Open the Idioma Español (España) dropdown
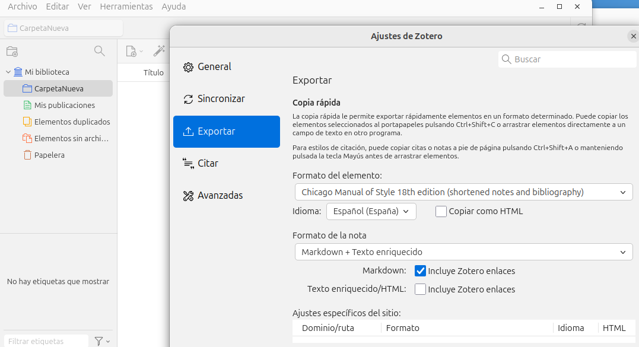Screen dimensions: 639x347 pyautogui.click(x=371, y=211)
